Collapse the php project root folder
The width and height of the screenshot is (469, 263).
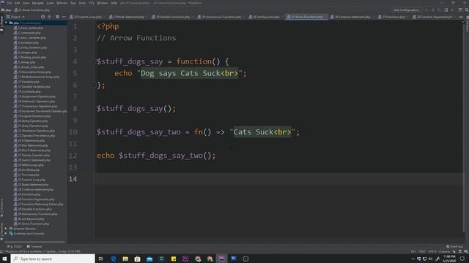(x=6, y=23)
